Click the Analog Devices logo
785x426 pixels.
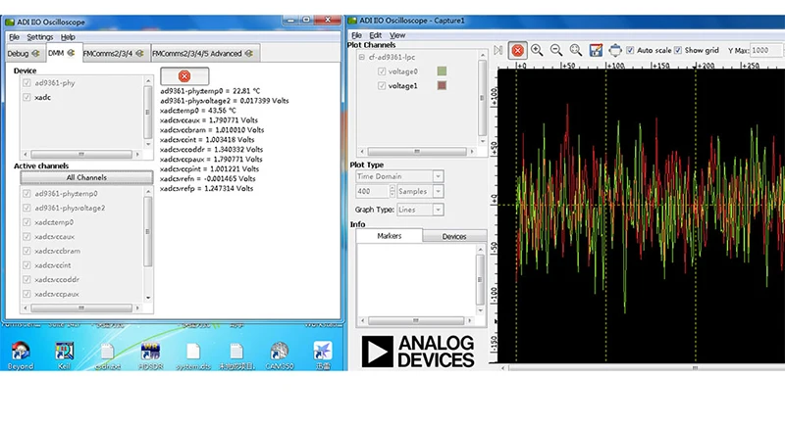(x=418, y=352)
